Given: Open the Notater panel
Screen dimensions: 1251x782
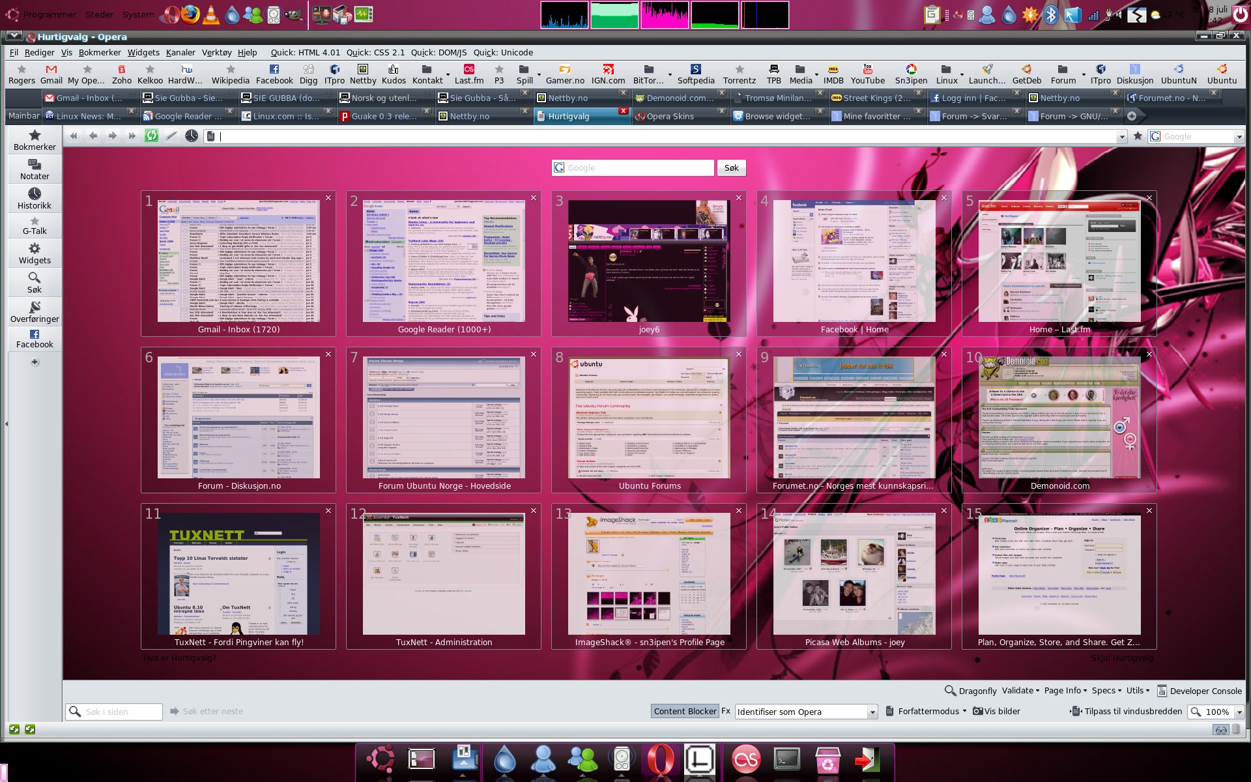Looking at the screenshot, I should pyautogui.click(x=35, y=169).
